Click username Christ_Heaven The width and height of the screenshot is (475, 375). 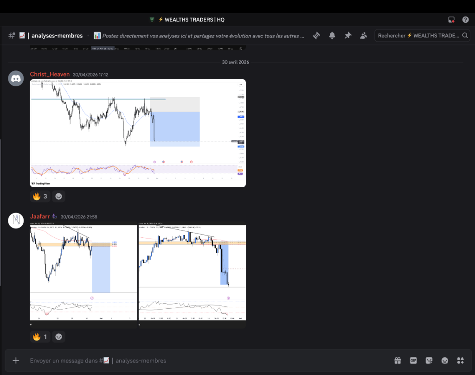point(50,74)
